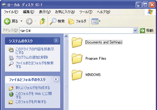Collapse the システムのタスク panel
This screenshot has width=157, height=110.
pyautogui.click(x=56, y=41)
